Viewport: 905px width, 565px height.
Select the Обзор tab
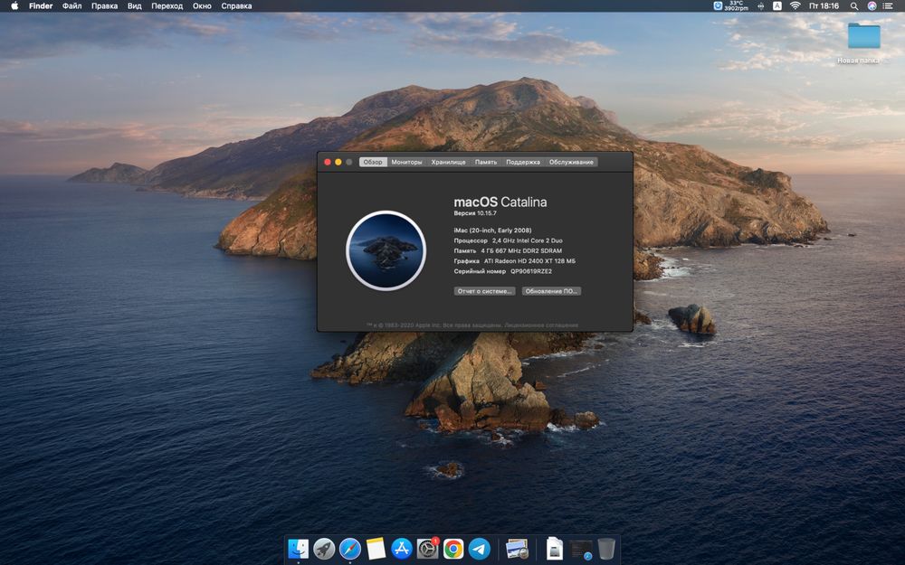coord(373,162)
